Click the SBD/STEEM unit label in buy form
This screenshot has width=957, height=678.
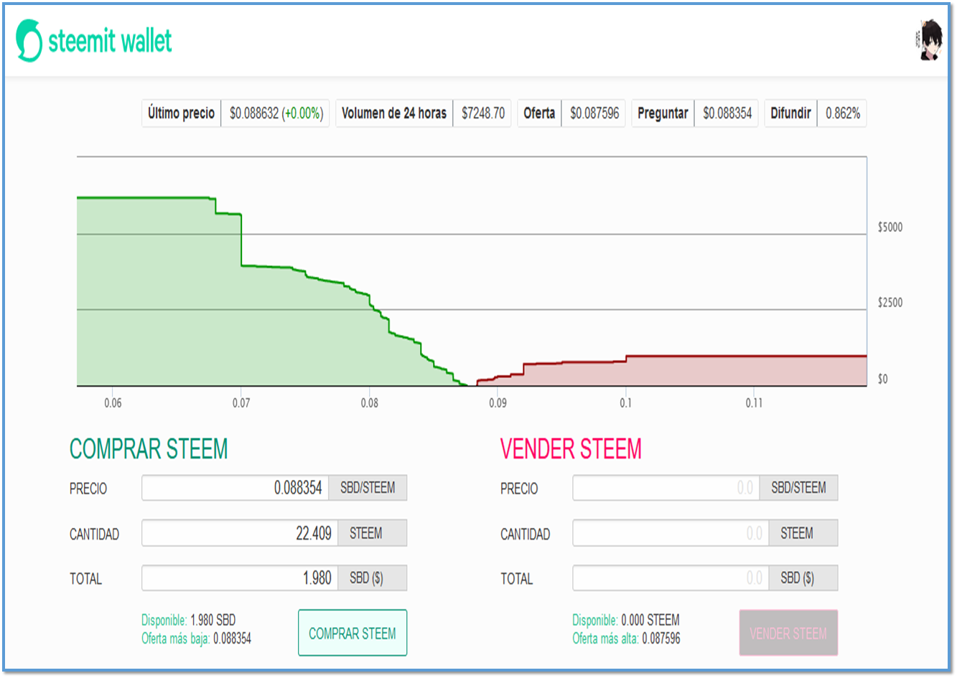pyautogui.click(x=368, y=488)
